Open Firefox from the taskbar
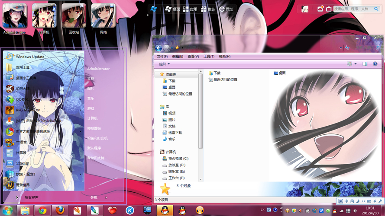 pos(60,211)
